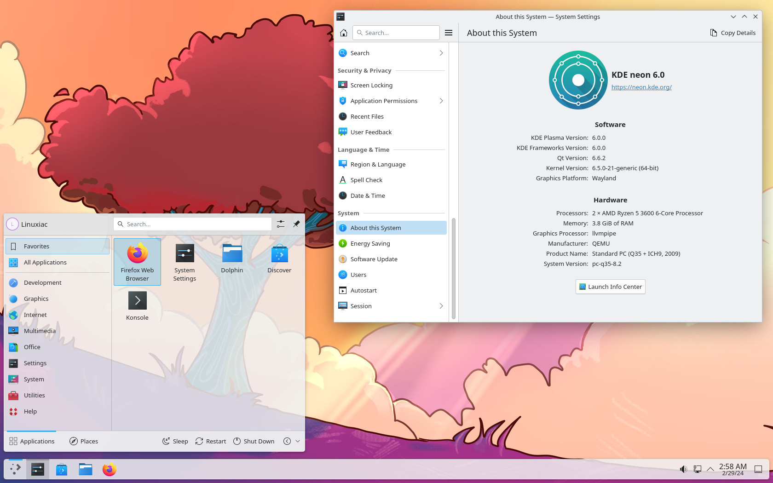Select the Multimedia category

click(x=58, y=331)
